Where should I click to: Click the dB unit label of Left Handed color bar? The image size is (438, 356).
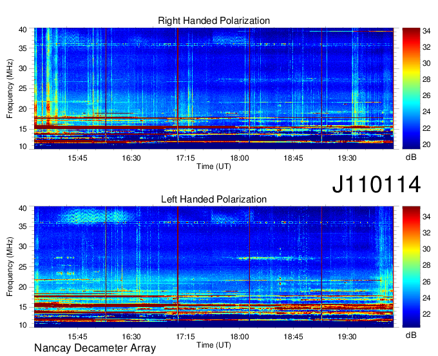411,335
